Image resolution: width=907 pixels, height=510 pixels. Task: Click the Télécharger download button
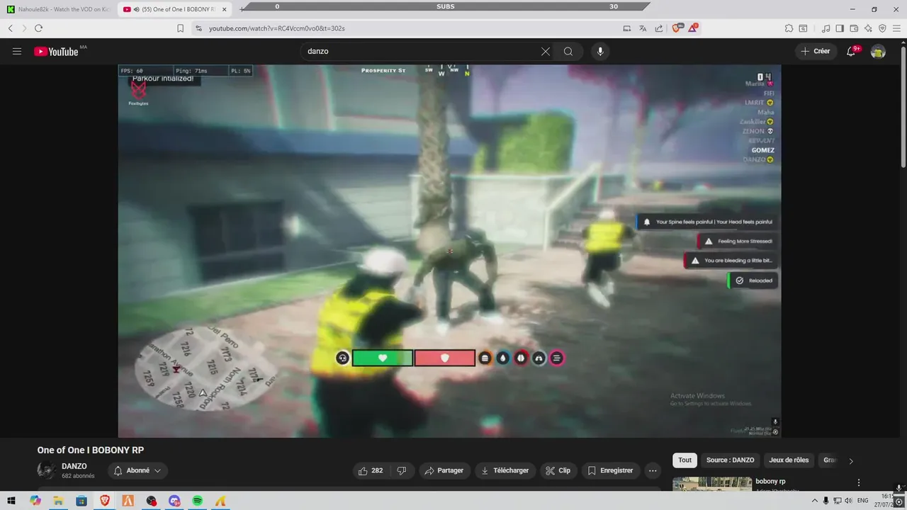coord(505,470)
